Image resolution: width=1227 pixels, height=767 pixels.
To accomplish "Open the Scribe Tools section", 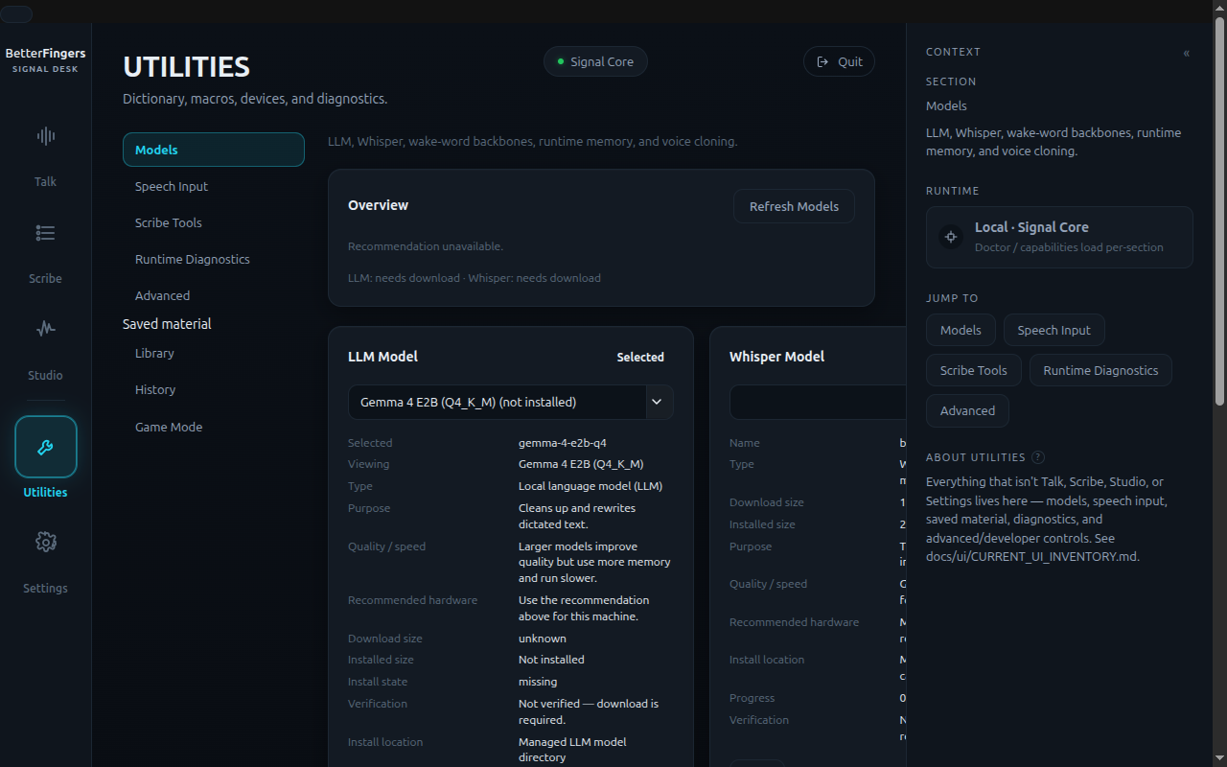I will tap(214, 222).
